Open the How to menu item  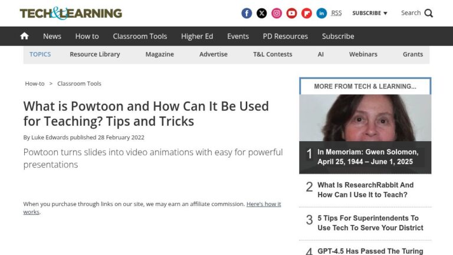[87, 36]
